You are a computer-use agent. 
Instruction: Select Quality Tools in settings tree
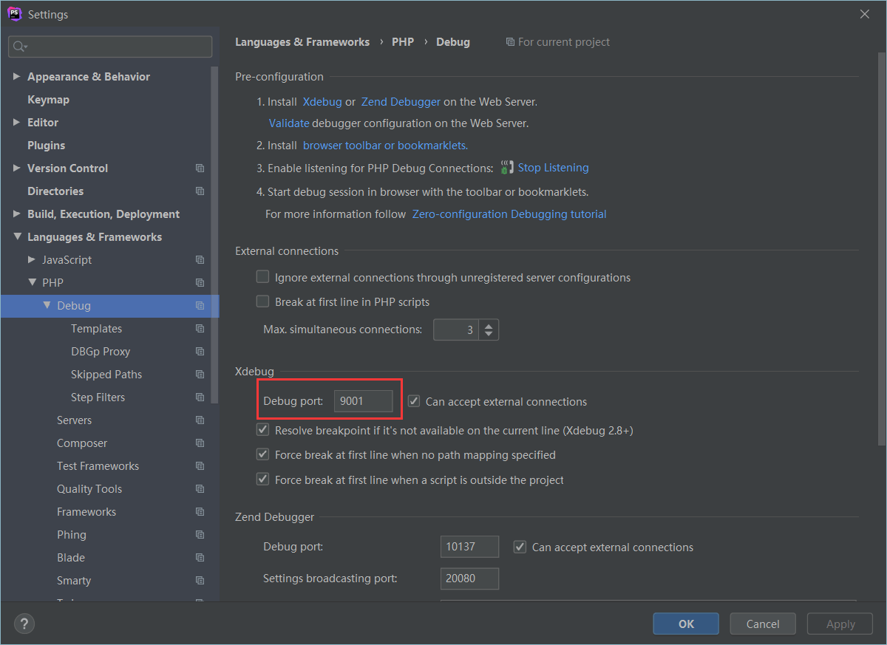pos(89,489)
